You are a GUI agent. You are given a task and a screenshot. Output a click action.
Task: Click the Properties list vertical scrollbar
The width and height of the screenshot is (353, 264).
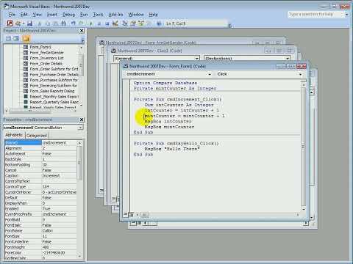click(79, 199)
